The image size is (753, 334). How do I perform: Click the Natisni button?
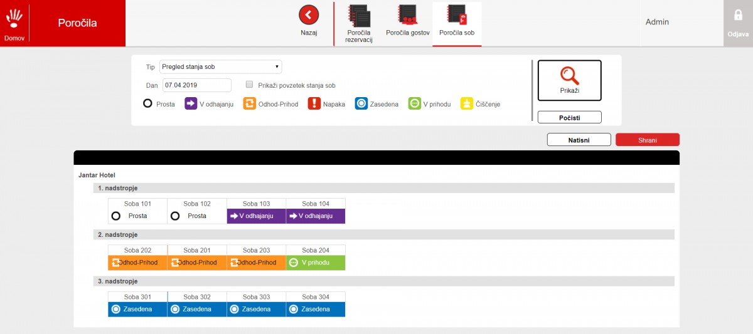point(579,140)
